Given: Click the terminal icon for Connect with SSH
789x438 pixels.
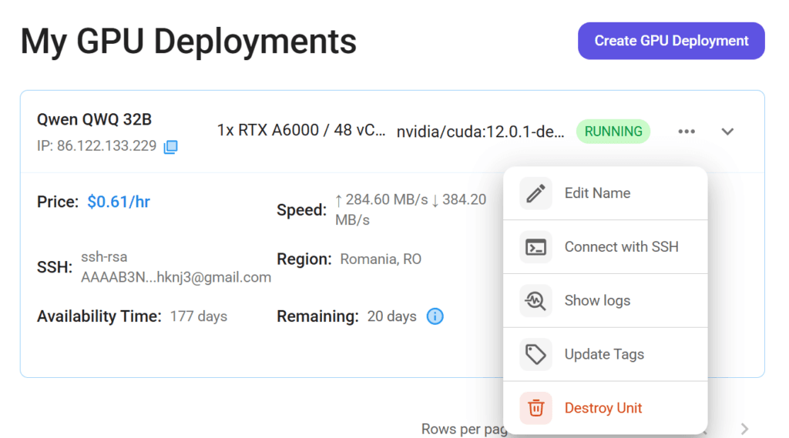Looking at the screenshot, I should coord(536,247).
